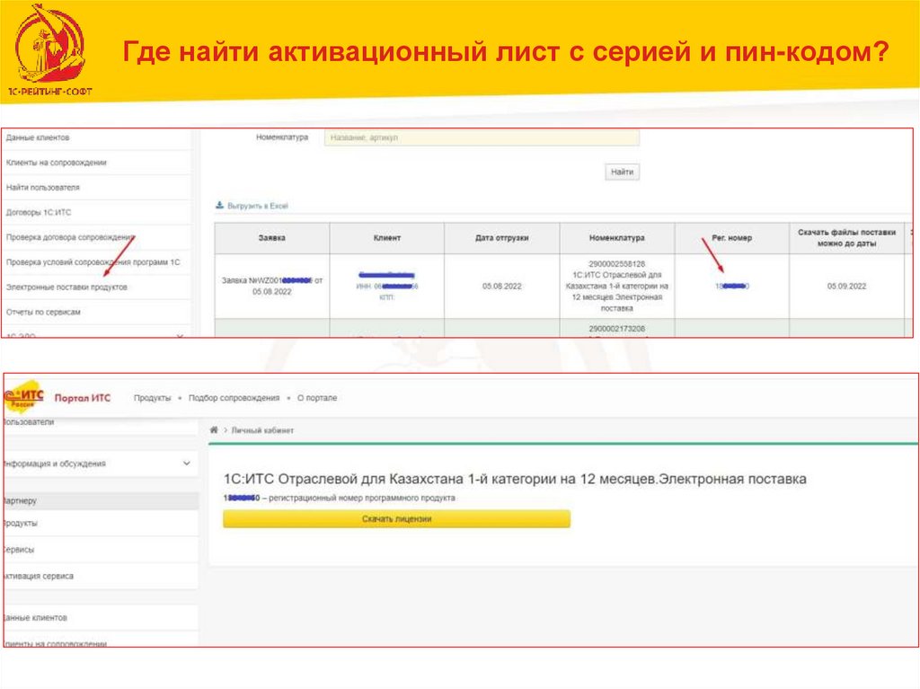Open the Продукты top menu
Screen dimensions: 920x689
tap(152, 397)
